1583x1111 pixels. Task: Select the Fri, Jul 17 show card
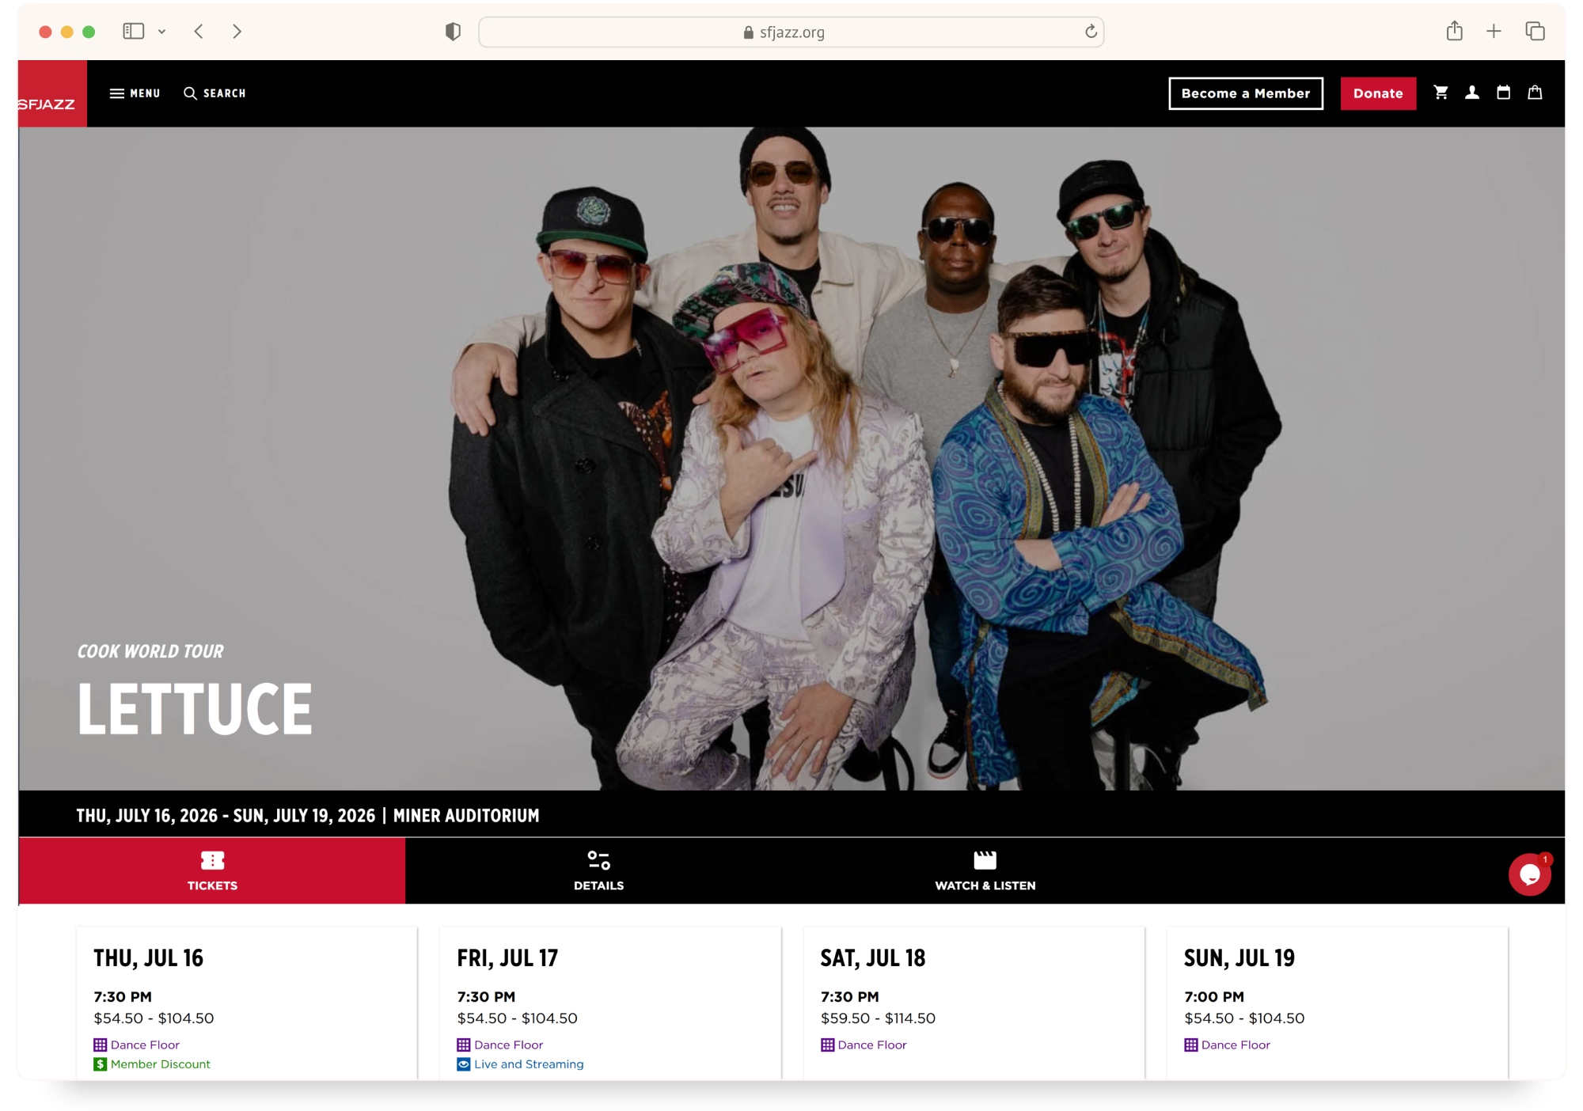[610, 1003]
